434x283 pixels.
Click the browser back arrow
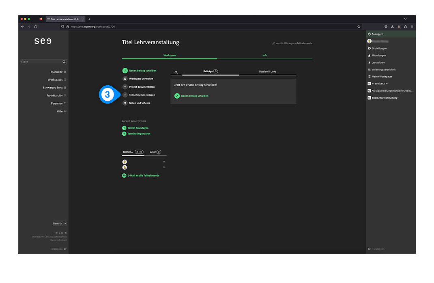click(x=22, y=27)
